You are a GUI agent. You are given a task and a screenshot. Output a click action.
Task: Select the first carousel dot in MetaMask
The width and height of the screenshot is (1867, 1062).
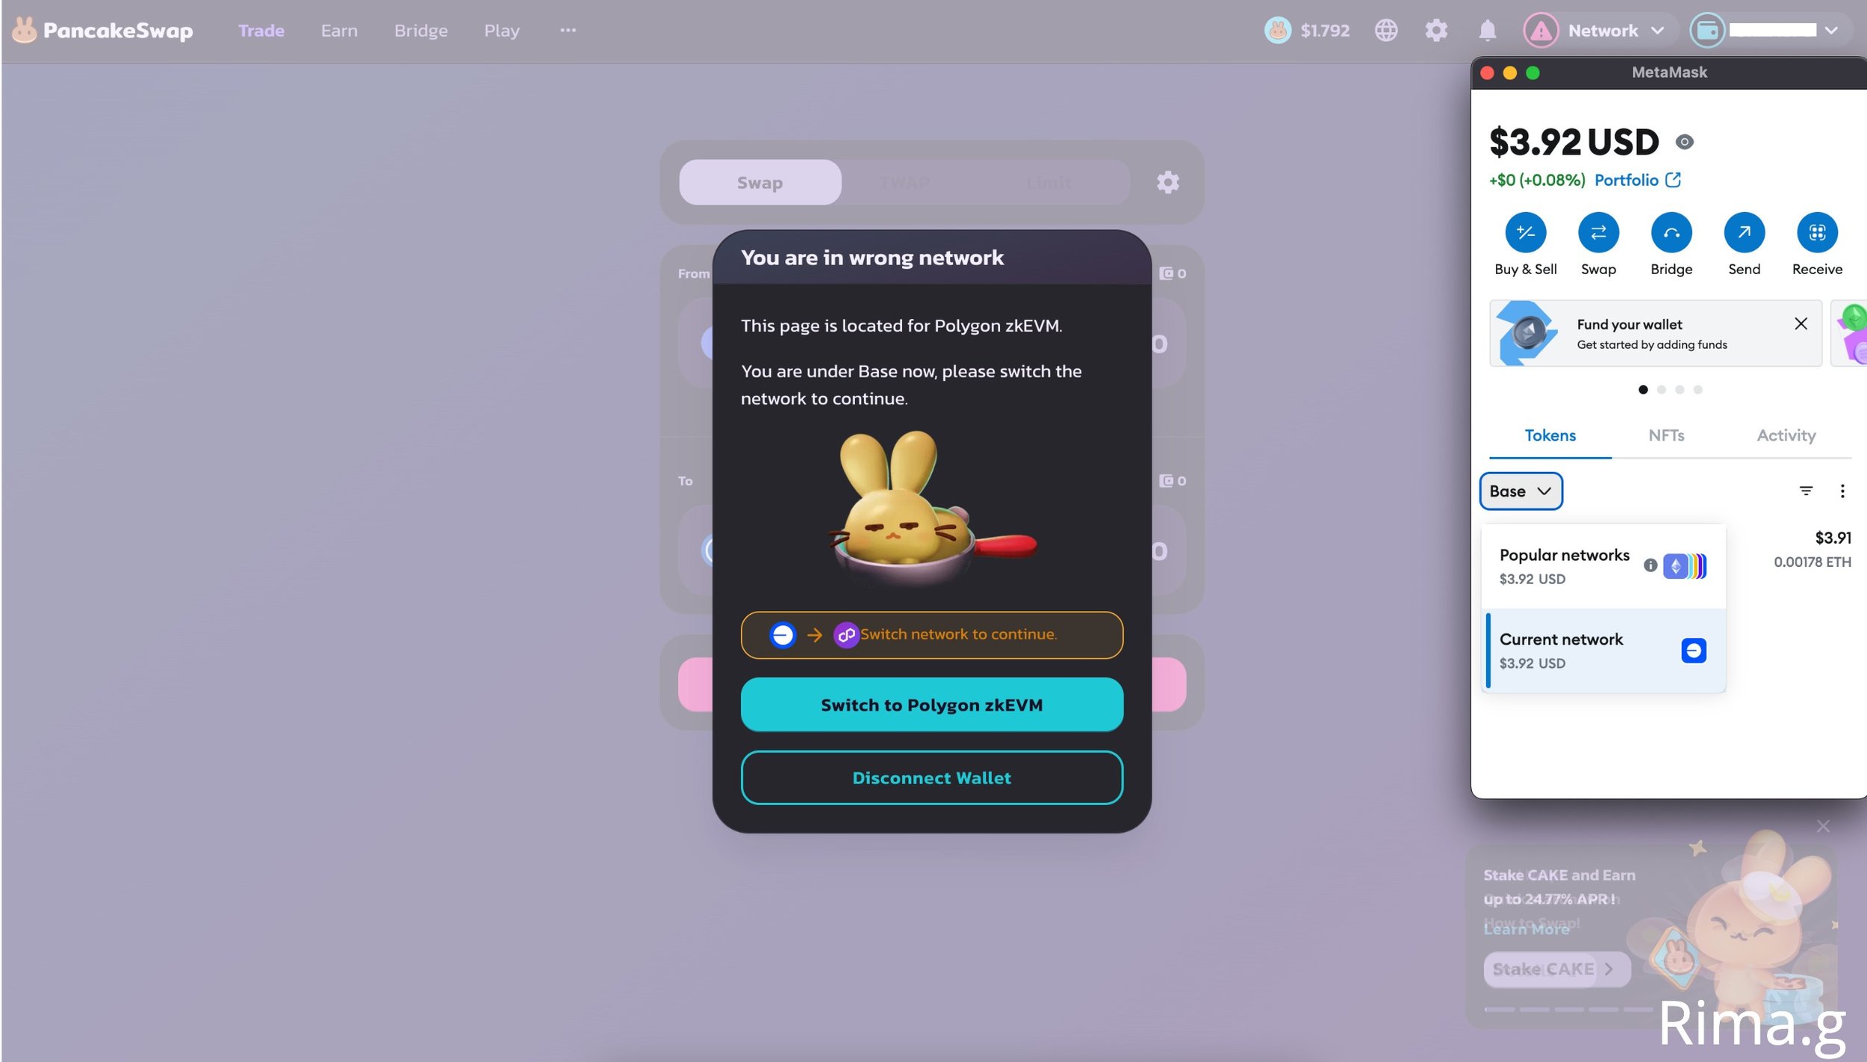coord(1642,389)
